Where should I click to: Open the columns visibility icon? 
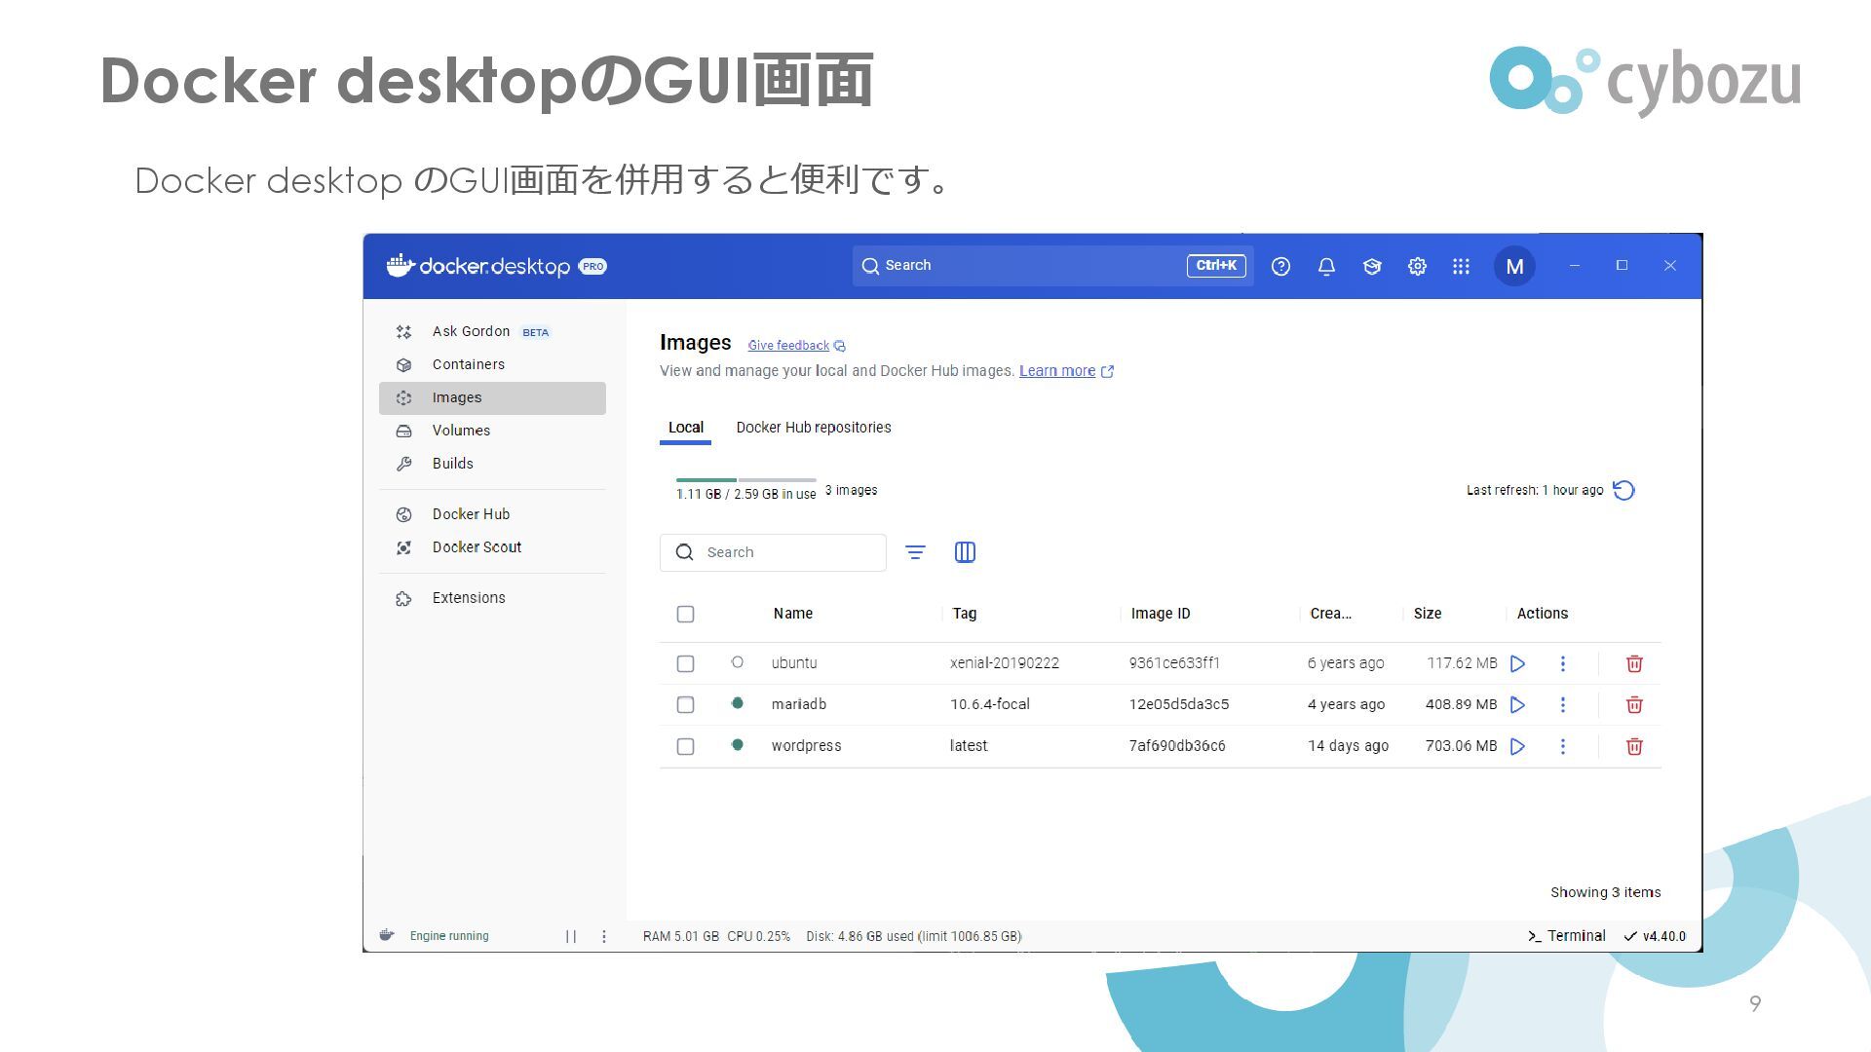pos(965,552)
